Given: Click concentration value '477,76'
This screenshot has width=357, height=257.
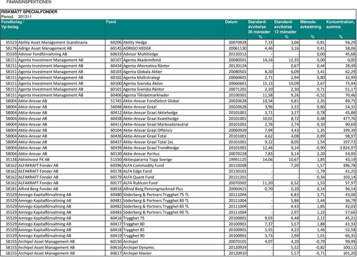Looking at the screenshot, I should 349,118.
